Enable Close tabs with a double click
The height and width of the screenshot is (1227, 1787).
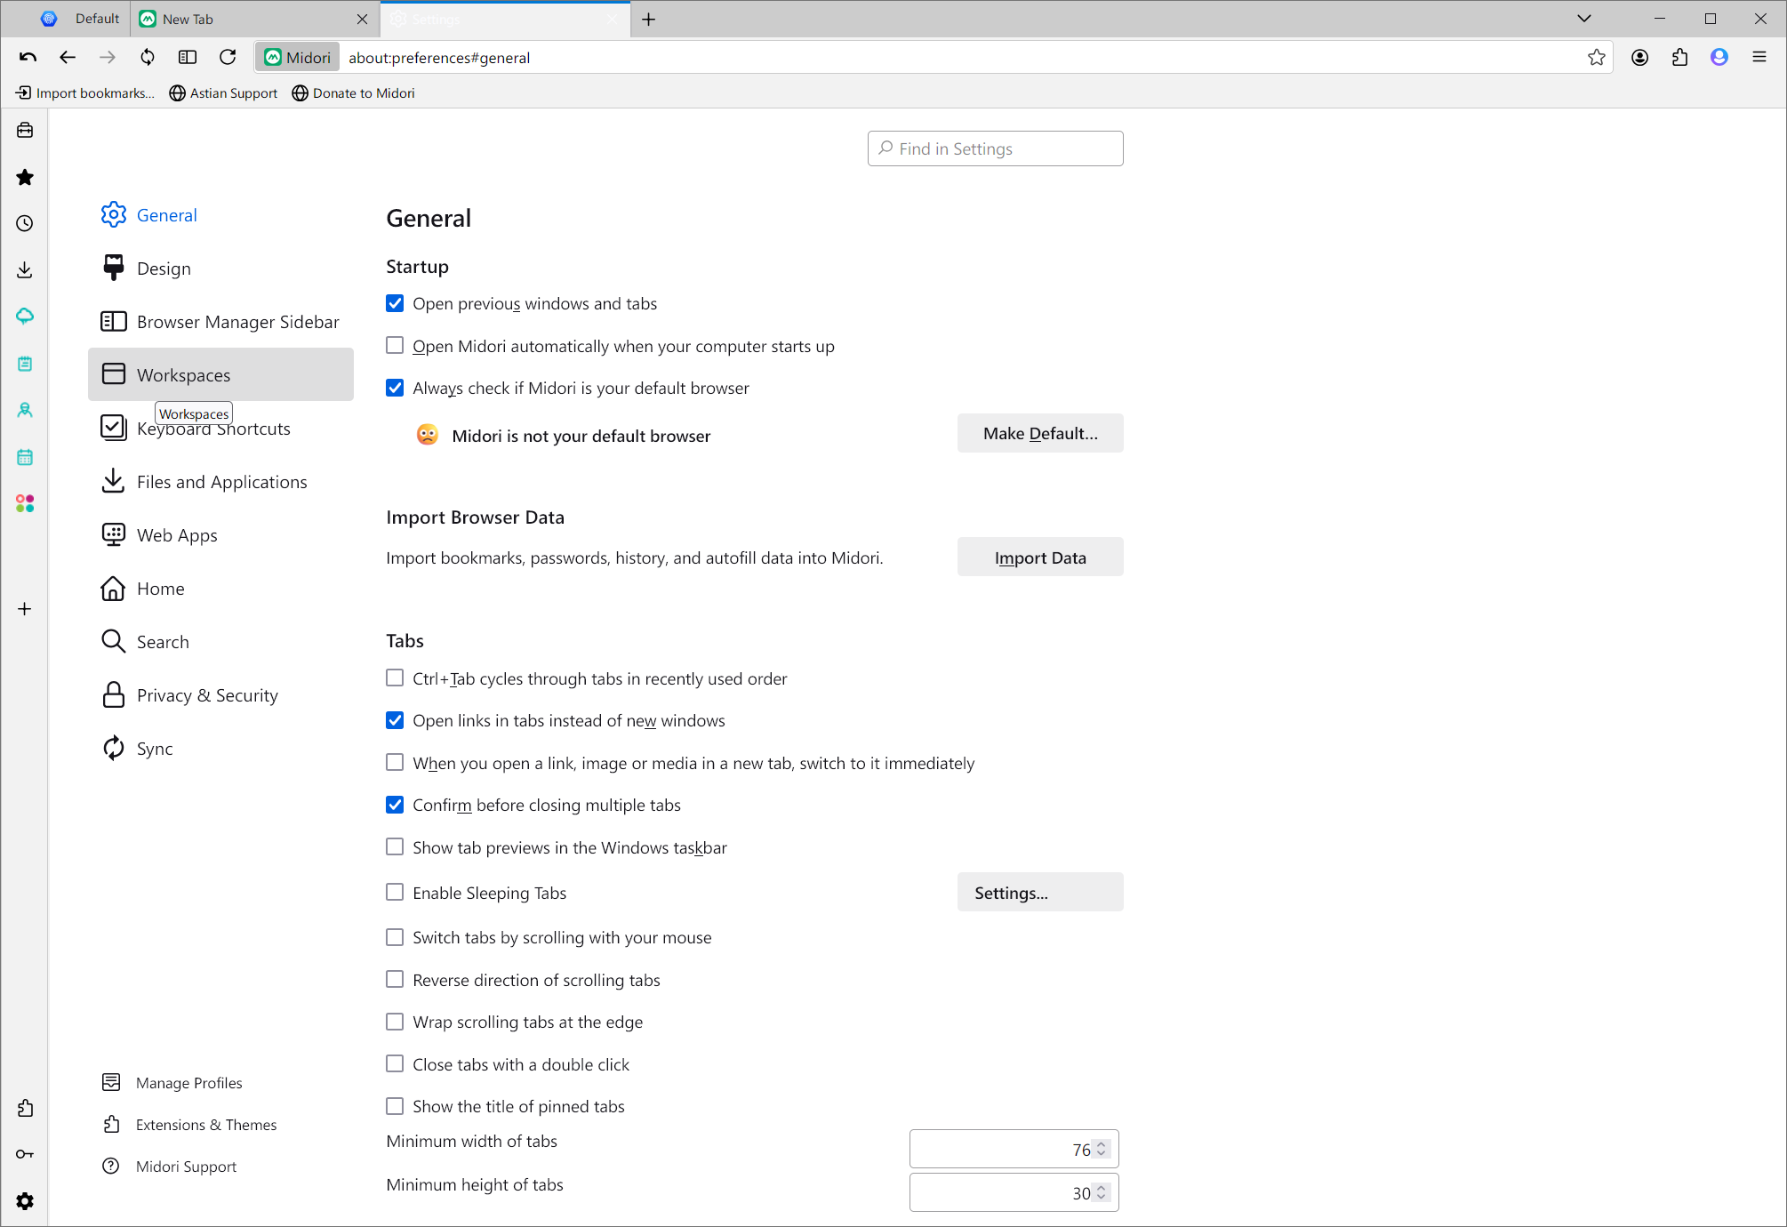[395, 1063]
